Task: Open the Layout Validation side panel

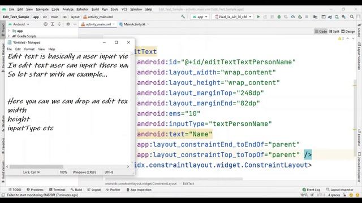Action: [359, 56]
